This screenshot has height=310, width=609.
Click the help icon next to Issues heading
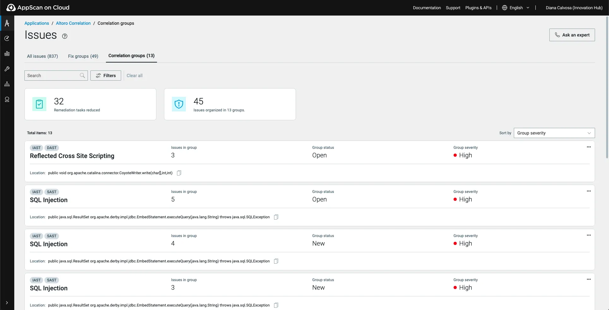pyautogui.click(x=65, y=36)
